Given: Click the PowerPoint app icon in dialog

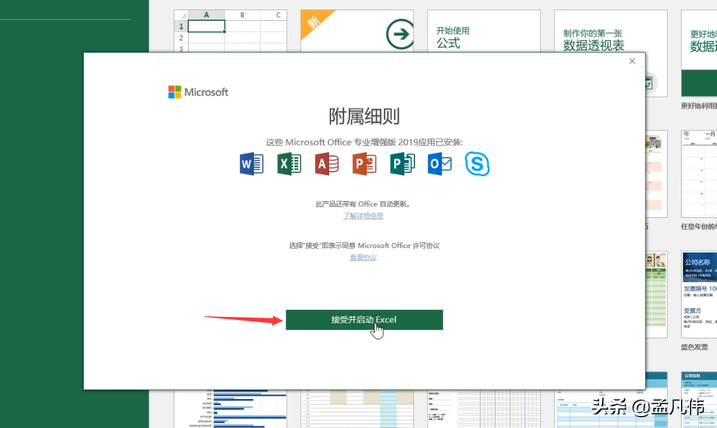Looking at the screenshot, I should (364, 164).
